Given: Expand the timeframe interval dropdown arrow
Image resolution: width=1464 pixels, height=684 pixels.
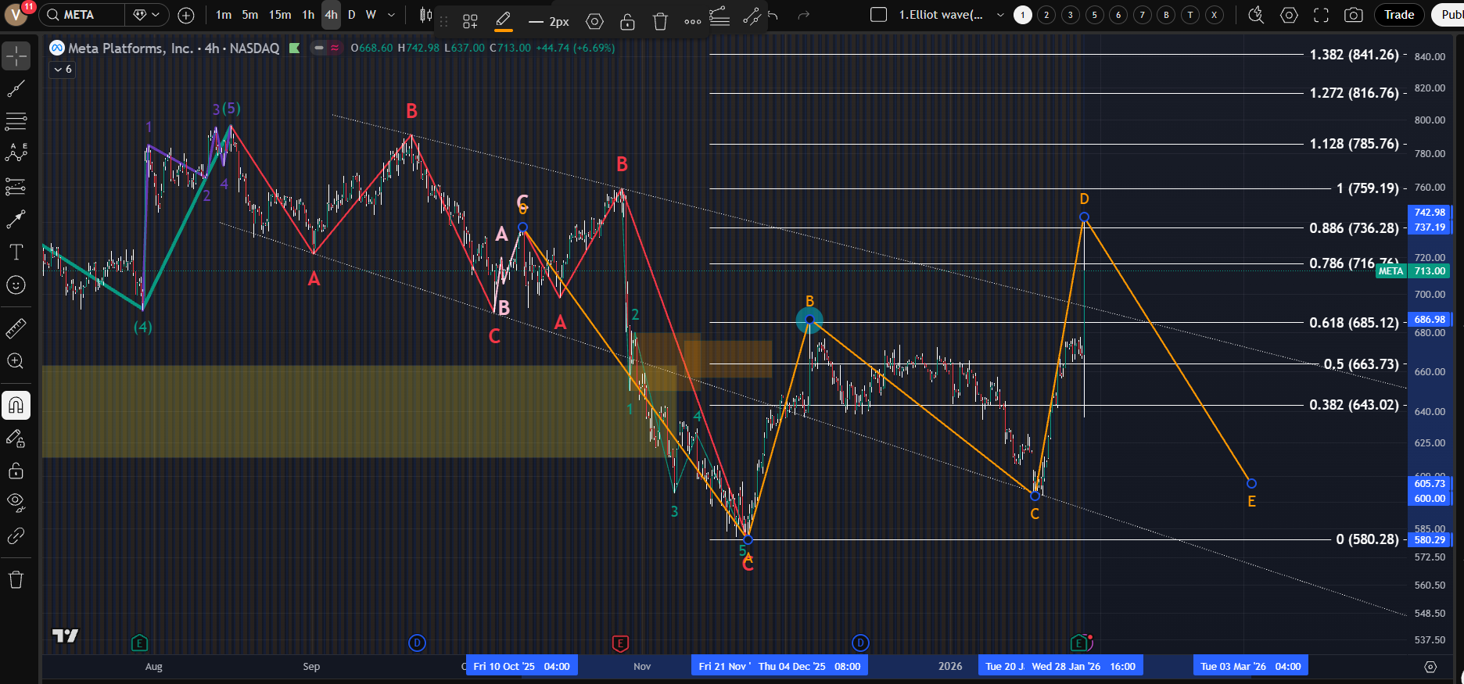Looking at the screenshot, I should pyautogui.click(x=391, y=15).
